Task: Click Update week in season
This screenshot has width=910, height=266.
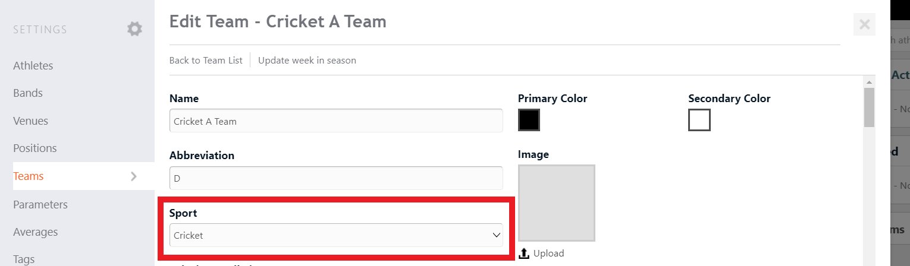Action: coord(307,60)
